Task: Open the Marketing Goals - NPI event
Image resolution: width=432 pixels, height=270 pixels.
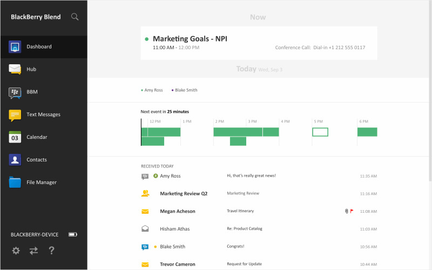Action: [259, 43]
